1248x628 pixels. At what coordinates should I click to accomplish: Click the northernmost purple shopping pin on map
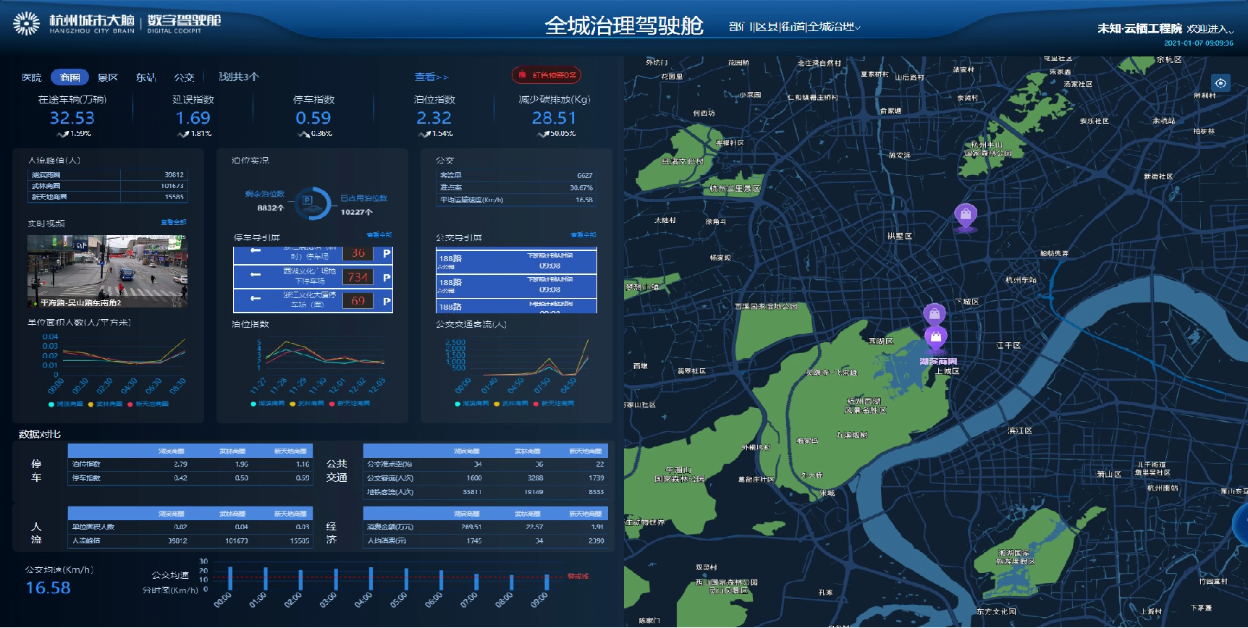pos(966,215)
